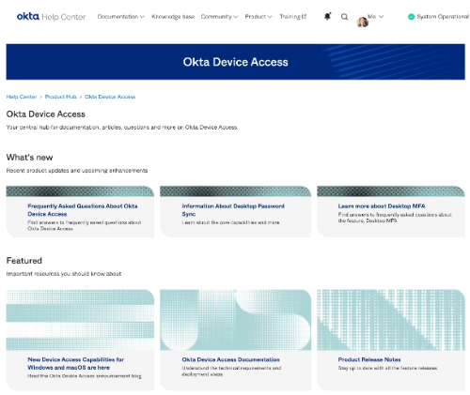Image resolution: width=470 pixels, height=395 pixels.
Task: Click 'Recent product updates and upcoming enhancements' text
Action: pos(77,171)
